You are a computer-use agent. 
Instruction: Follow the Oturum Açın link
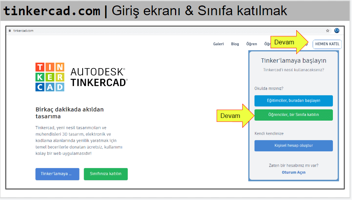(294, 172)
